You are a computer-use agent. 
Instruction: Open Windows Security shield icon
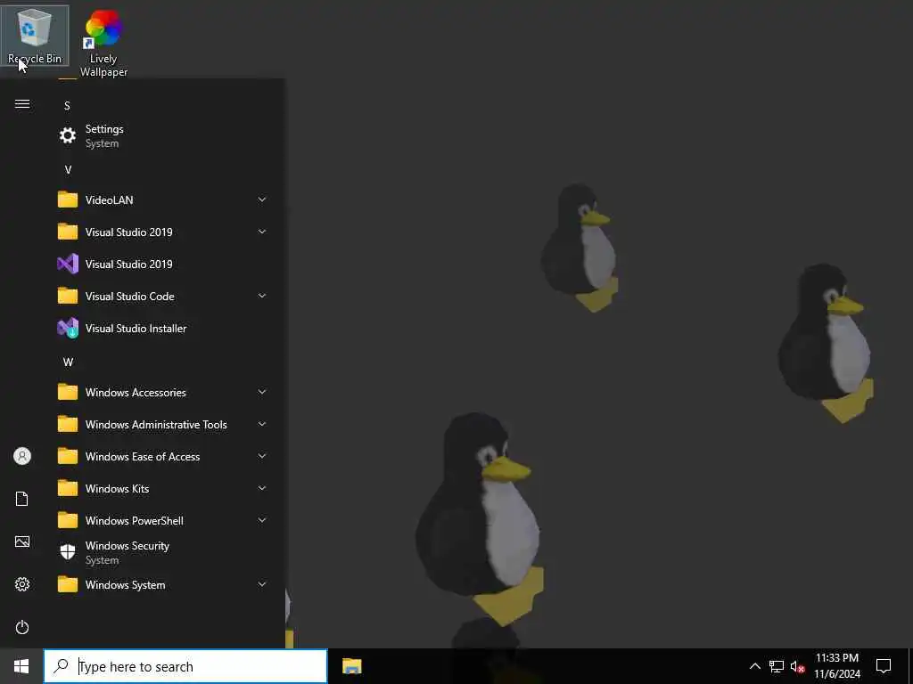pos(68,552)
